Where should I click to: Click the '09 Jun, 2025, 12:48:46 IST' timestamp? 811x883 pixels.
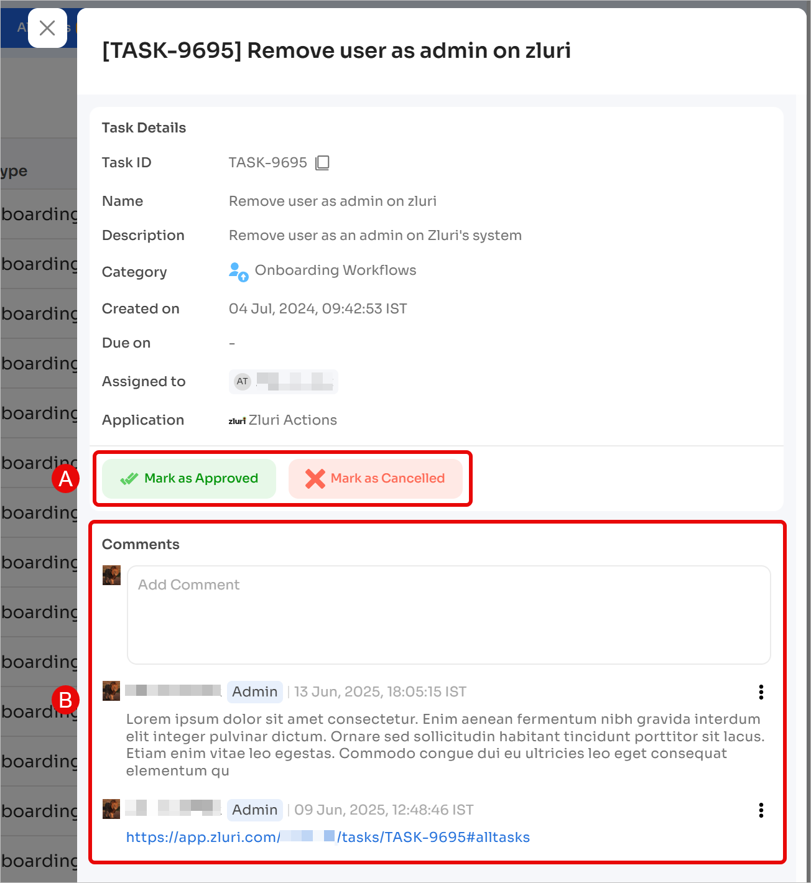pyautogui.click(x=384, y=810)
